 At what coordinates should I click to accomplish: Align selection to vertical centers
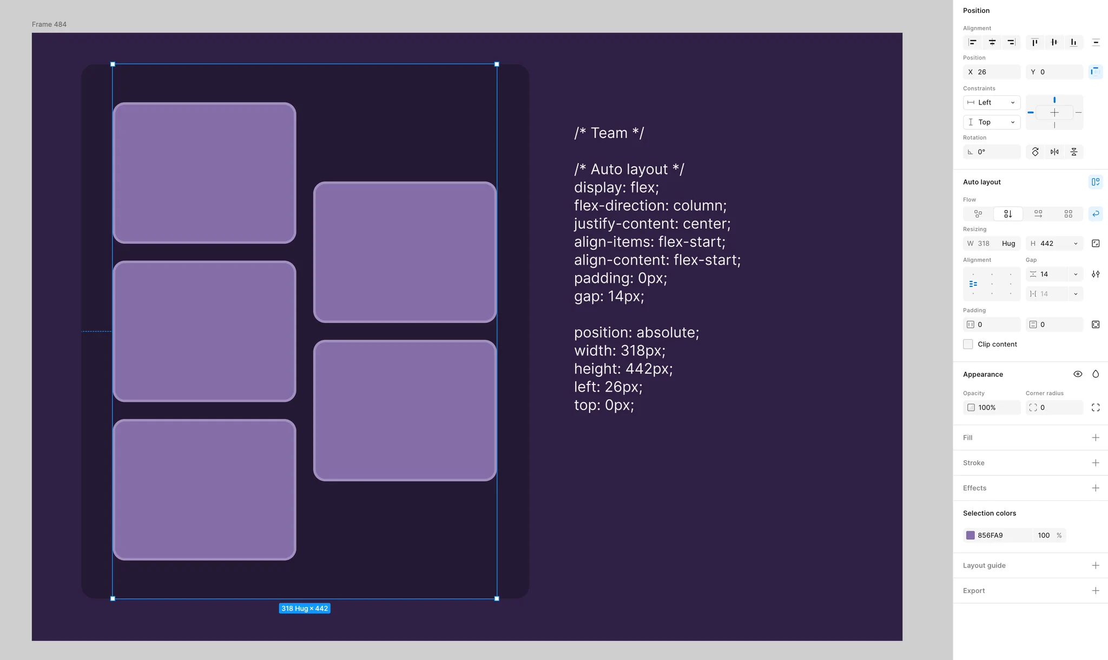(x=1054, y=42)
